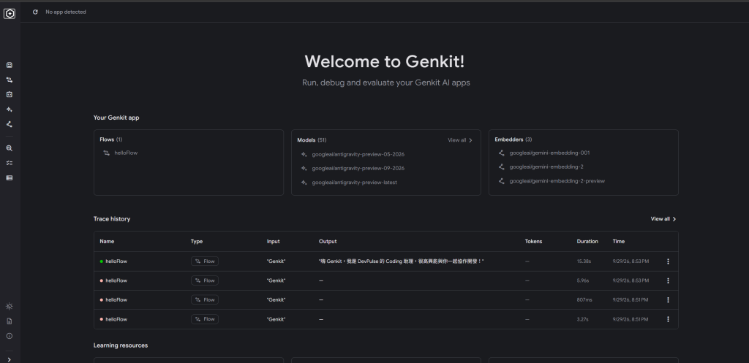Click the Time column header
This screenshot has height=363, width=749.
click(x=619, y=241)
